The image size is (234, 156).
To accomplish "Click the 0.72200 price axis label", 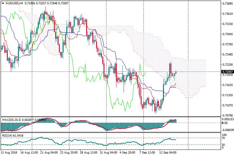I will tap(227, 65).
